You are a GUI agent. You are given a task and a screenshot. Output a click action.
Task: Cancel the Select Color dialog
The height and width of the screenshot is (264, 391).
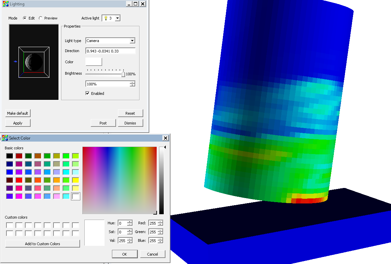tap(153, 254)
